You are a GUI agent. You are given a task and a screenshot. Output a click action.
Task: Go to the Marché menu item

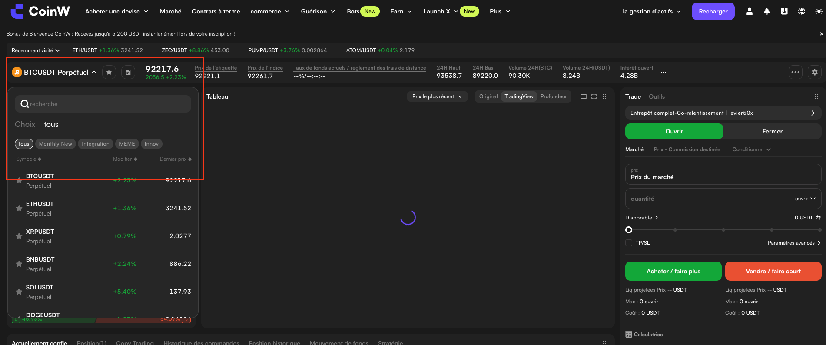tap(171, 11)
